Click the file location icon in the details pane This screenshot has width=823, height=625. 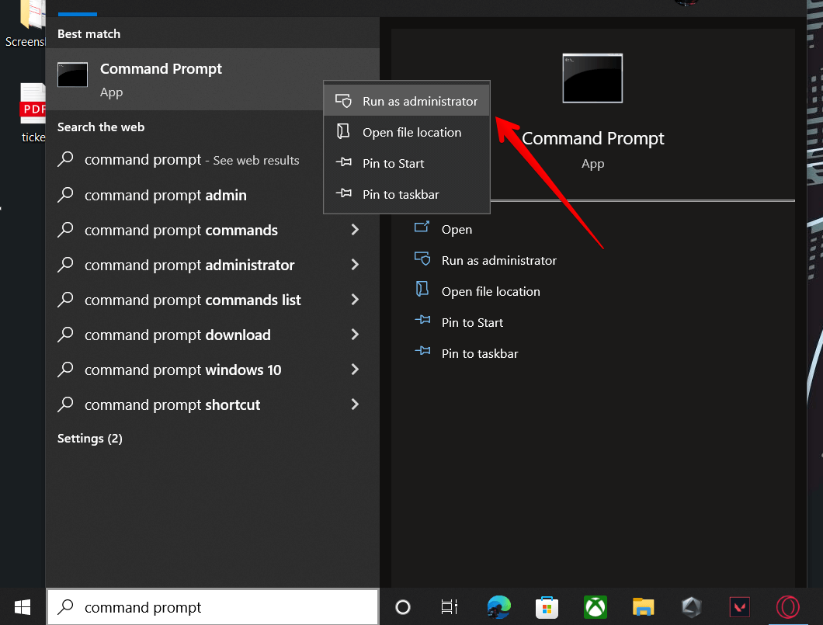[x=422, y=289]
